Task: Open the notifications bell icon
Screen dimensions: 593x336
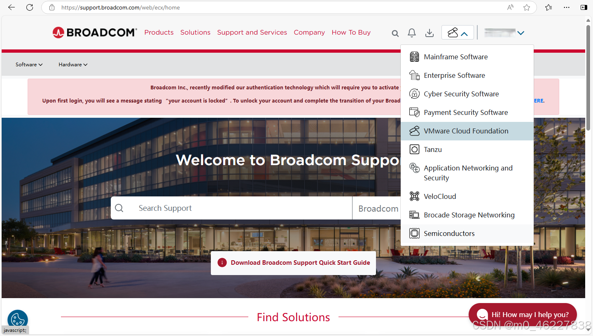Action: tap(411, 33)
